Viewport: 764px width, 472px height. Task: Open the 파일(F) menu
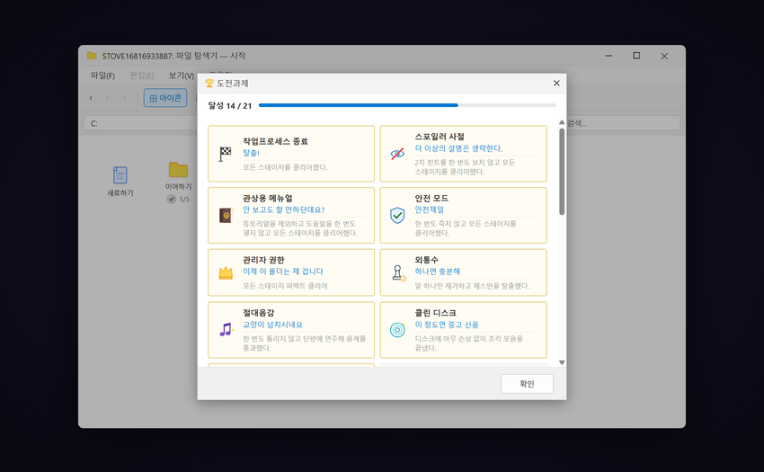tap(102, 76)
